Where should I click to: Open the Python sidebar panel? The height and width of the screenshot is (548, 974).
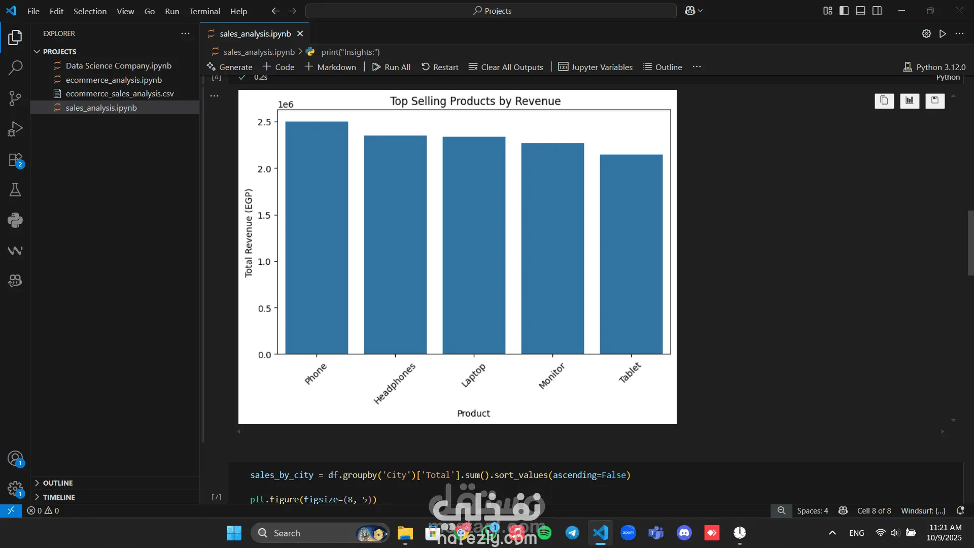[x=15, y=220]
